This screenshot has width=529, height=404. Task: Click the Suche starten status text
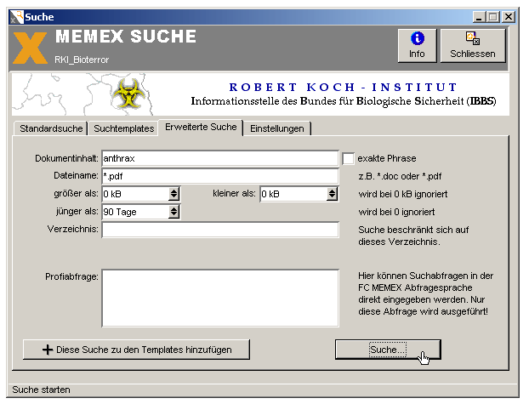coord(41,390)
